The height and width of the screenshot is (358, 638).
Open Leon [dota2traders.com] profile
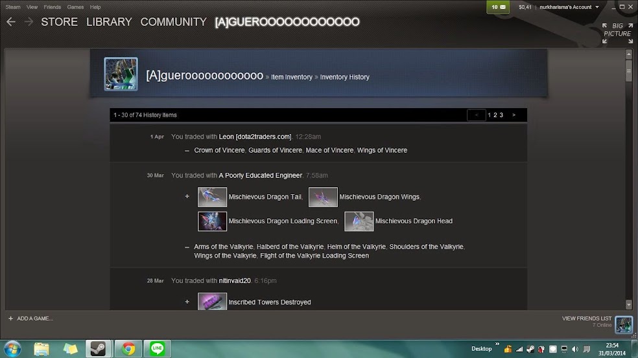255,137
